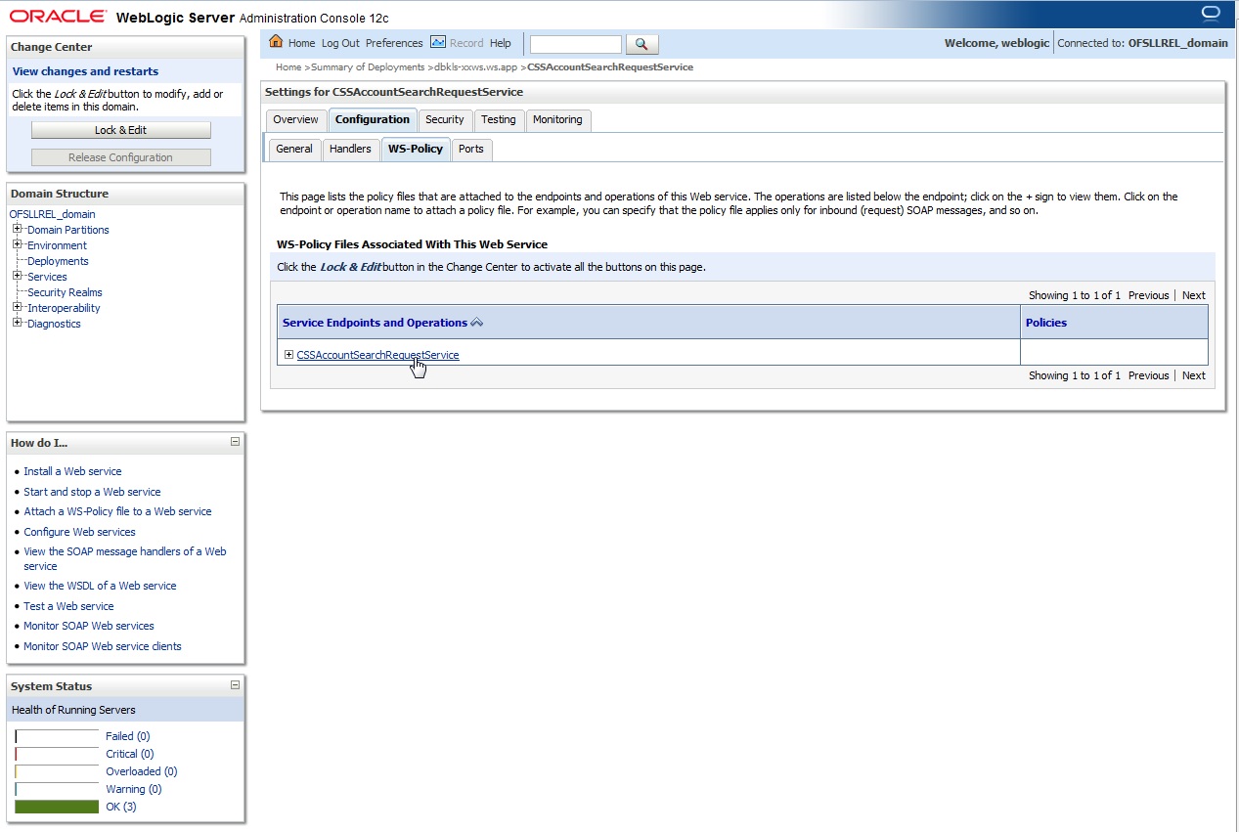Click the sort arrow on Service Endpoints column

477,323
